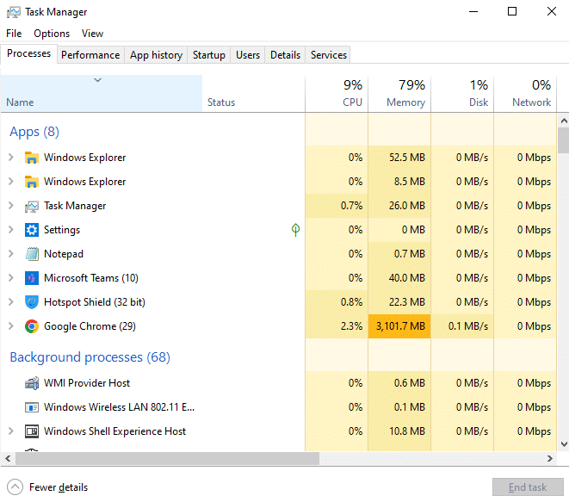The width and height of the screenshot is (569, 502).
Task: Select the Google Chrome (29) row name
Action: tap(90, 326)
